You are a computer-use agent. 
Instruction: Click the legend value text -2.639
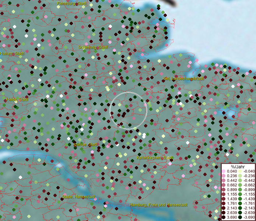coord(249,213)
